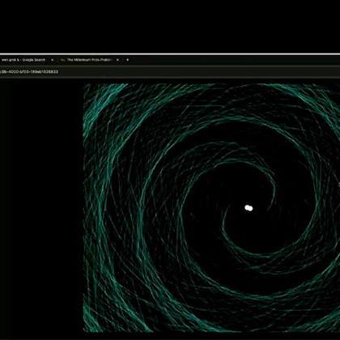The width and height of the screenshot is (340, 340).
Task: Switch to 'The Millennium Prize Problem' tab
Action: pyautogui.click(x=89, y=60)
